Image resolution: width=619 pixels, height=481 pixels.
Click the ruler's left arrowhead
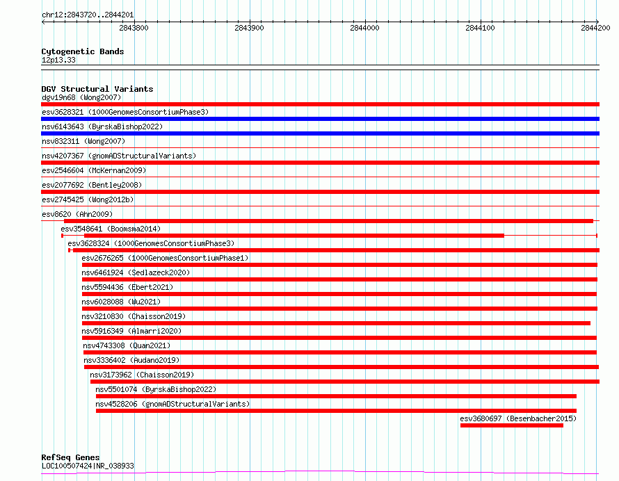(43, 22)
